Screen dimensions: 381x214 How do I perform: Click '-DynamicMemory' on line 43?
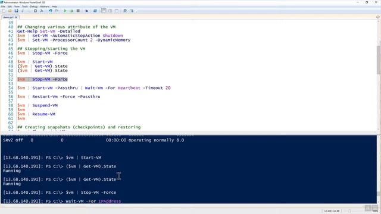pos(113,40)
